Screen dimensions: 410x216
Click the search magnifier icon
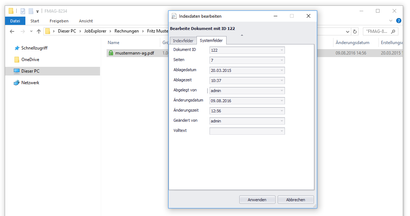pyautogui.click(x=393, y=31)
